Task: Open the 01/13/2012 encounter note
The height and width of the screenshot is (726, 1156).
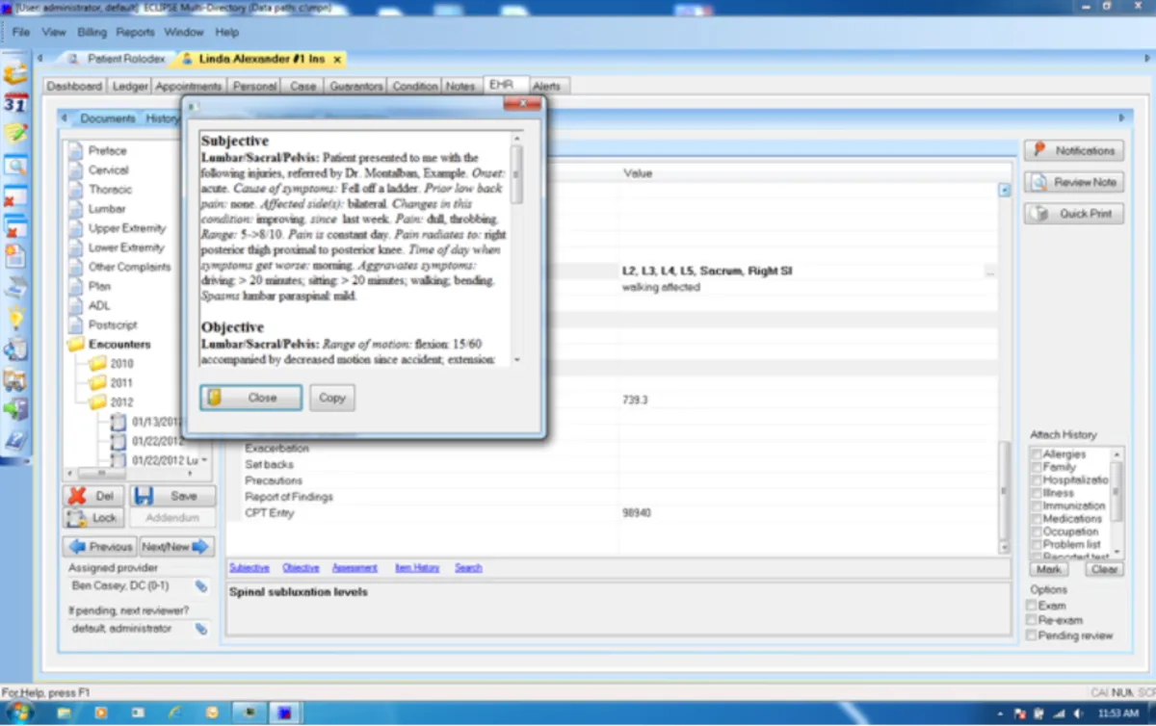Action: coord(157,421)
